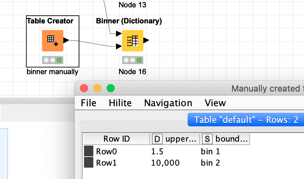Select the Table "default" - Rows: 2 tab
The width and height of the screenshot is (304, 179).
point(246,120)
